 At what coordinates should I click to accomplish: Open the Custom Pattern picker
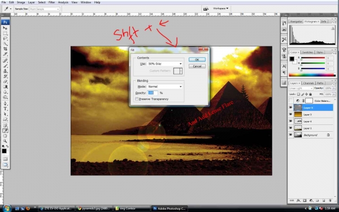(x=178, y=71)
